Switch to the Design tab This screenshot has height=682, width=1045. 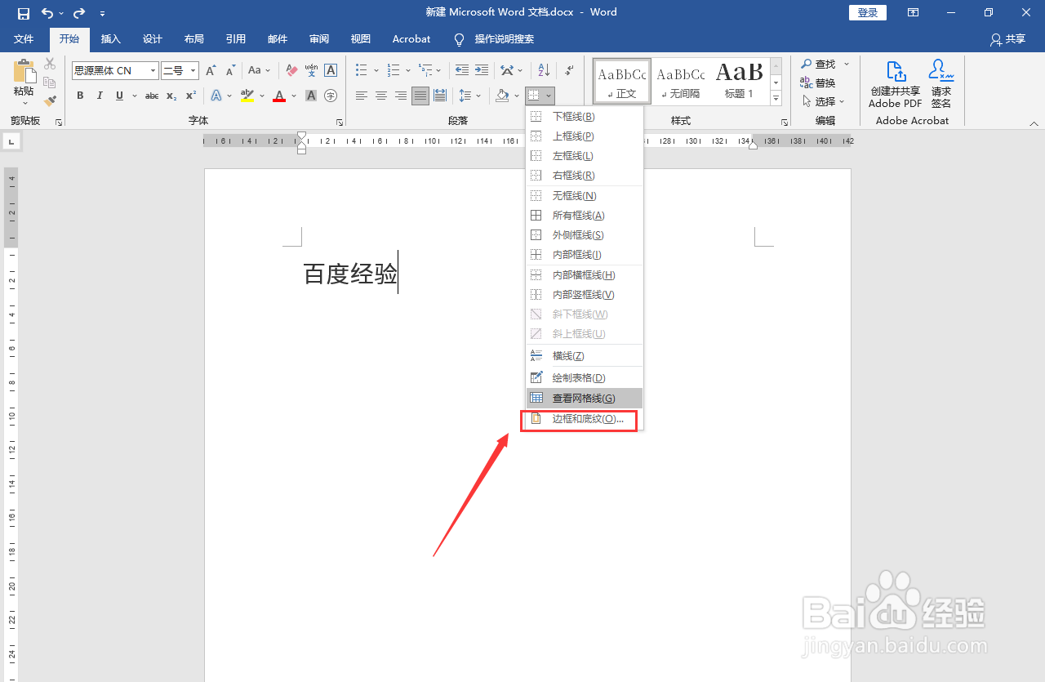(152, 39)
